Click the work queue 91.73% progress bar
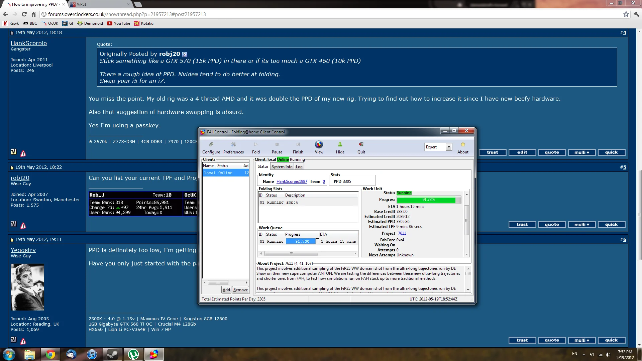This screenshot has width=642, height=361. (x=302, y=241)
